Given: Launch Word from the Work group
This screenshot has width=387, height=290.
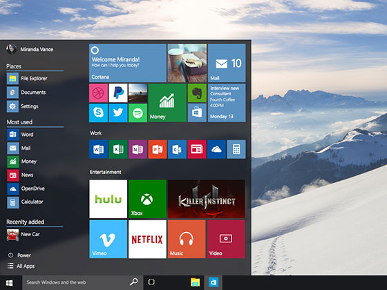Looking at the screenshot, I should [x=98, y=149].
